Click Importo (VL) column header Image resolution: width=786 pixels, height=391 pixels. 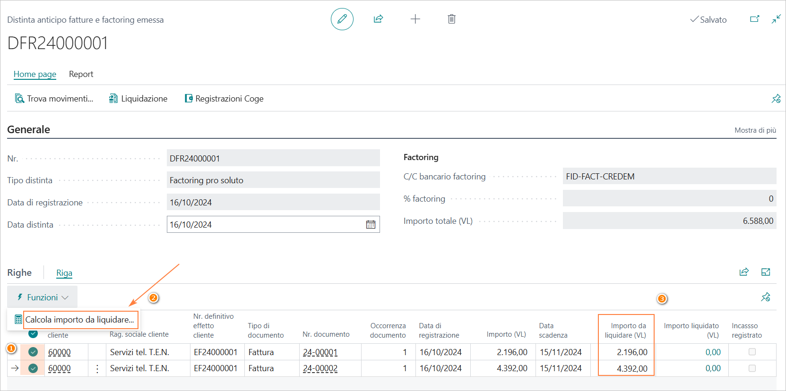point(506,334)
